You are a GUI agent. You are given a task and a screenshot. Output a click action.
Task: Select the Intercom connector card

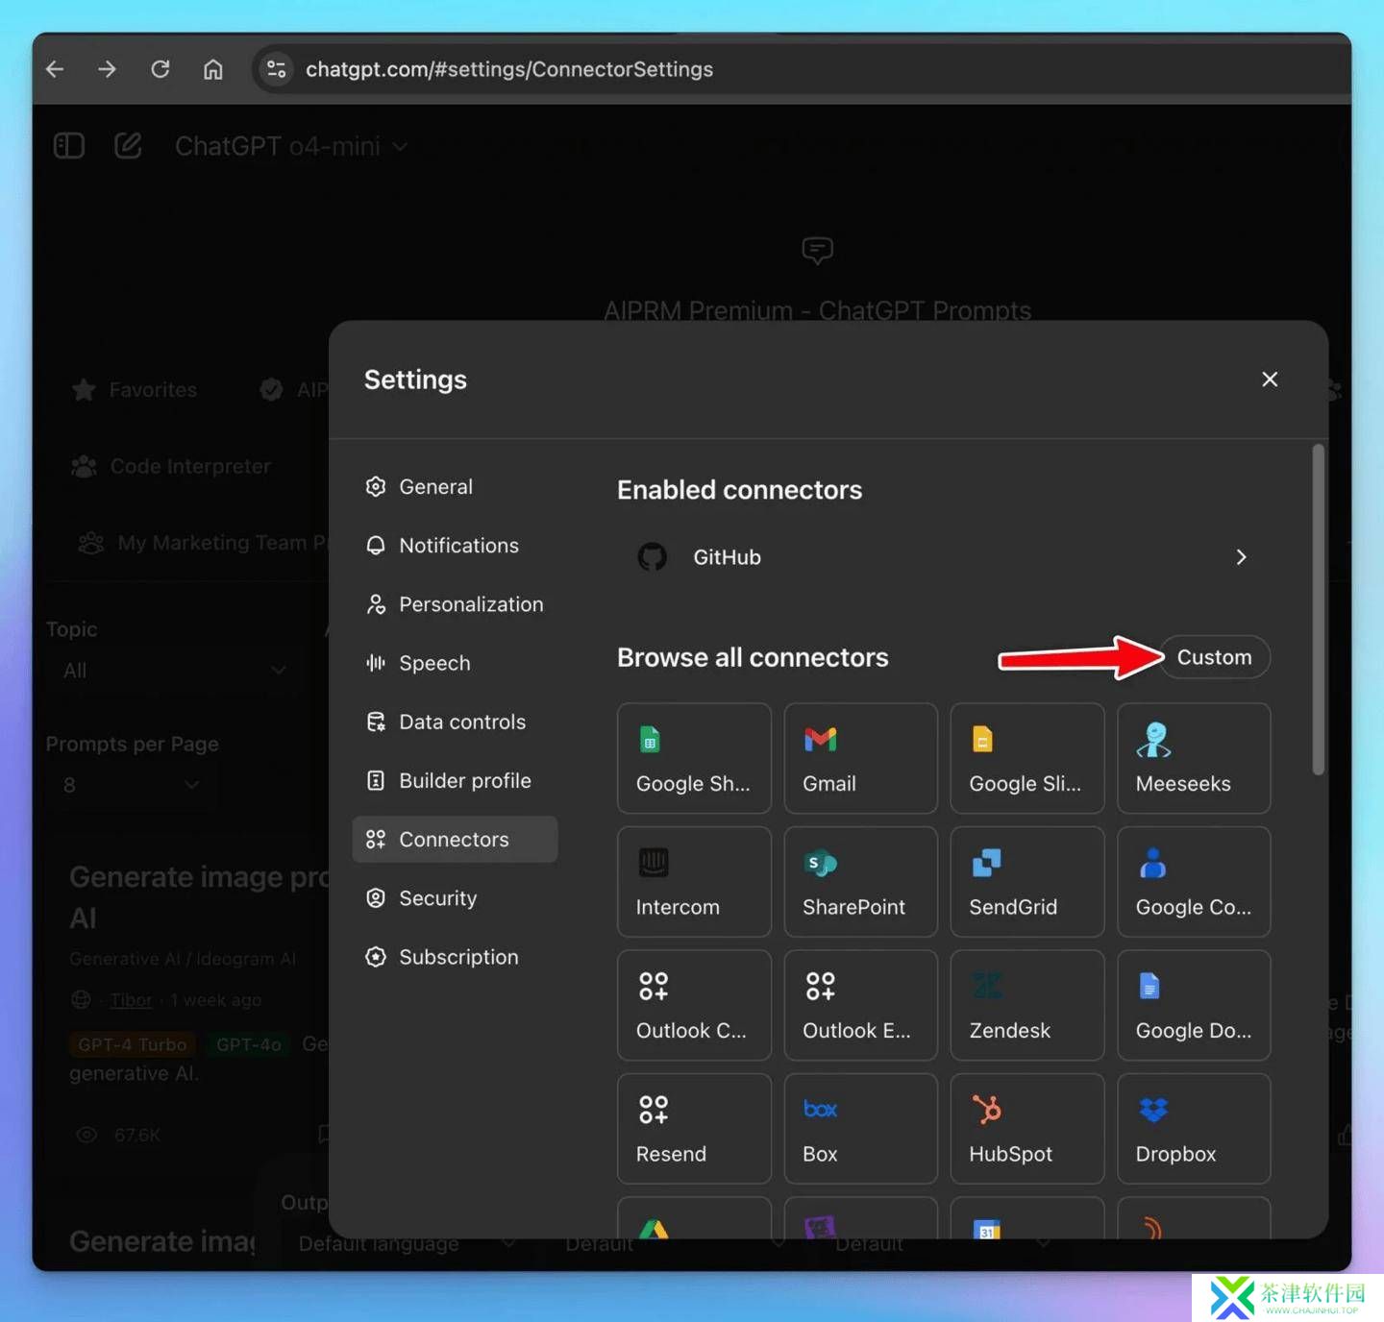click(694, 881)
